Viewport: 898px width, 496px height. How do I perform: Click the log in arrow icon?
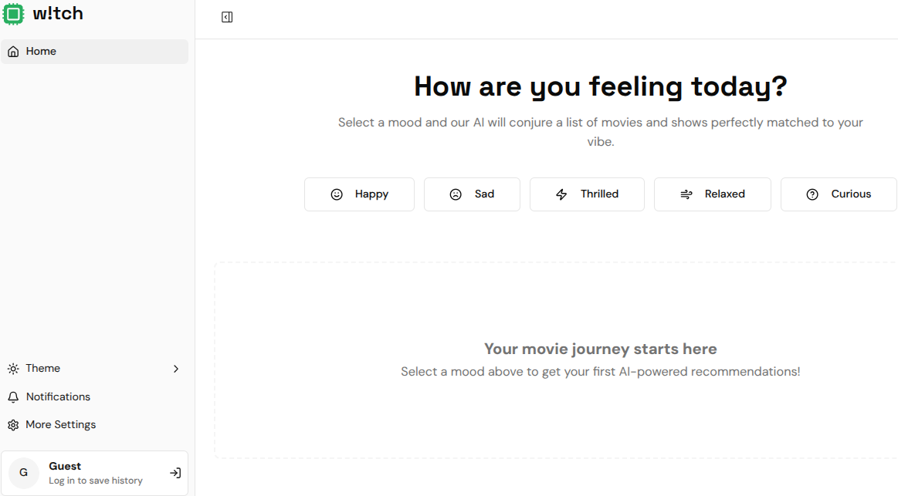(175, 473)
